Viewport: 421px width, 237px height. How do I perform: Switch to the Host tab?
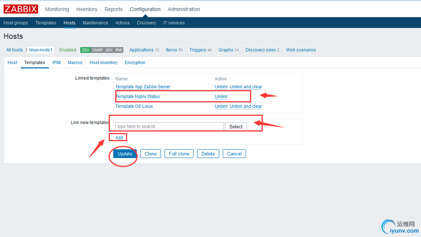pyautogui.click(x=12, y=63)
